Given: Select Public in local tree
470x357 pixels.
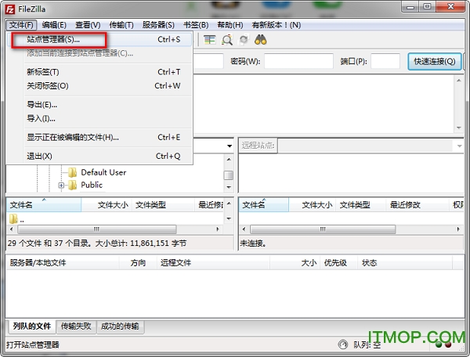Looking at the screenshot, I should click(x=92, y=185).
